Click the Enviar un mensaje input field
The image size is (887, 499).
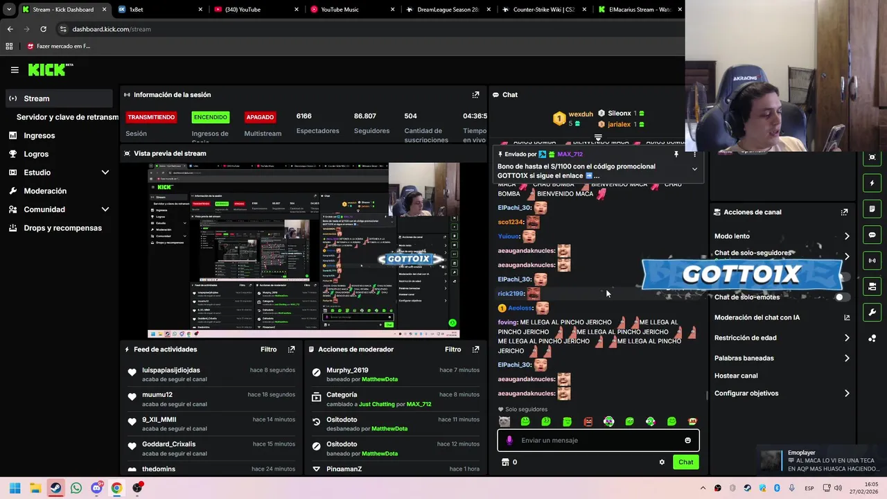598,440
